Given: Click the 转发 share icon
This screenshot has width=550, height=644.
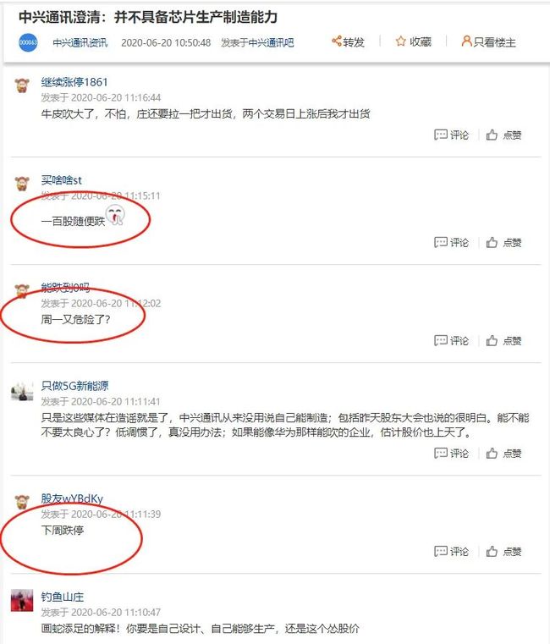Looking at the screenshot, I should pos(337,41).
